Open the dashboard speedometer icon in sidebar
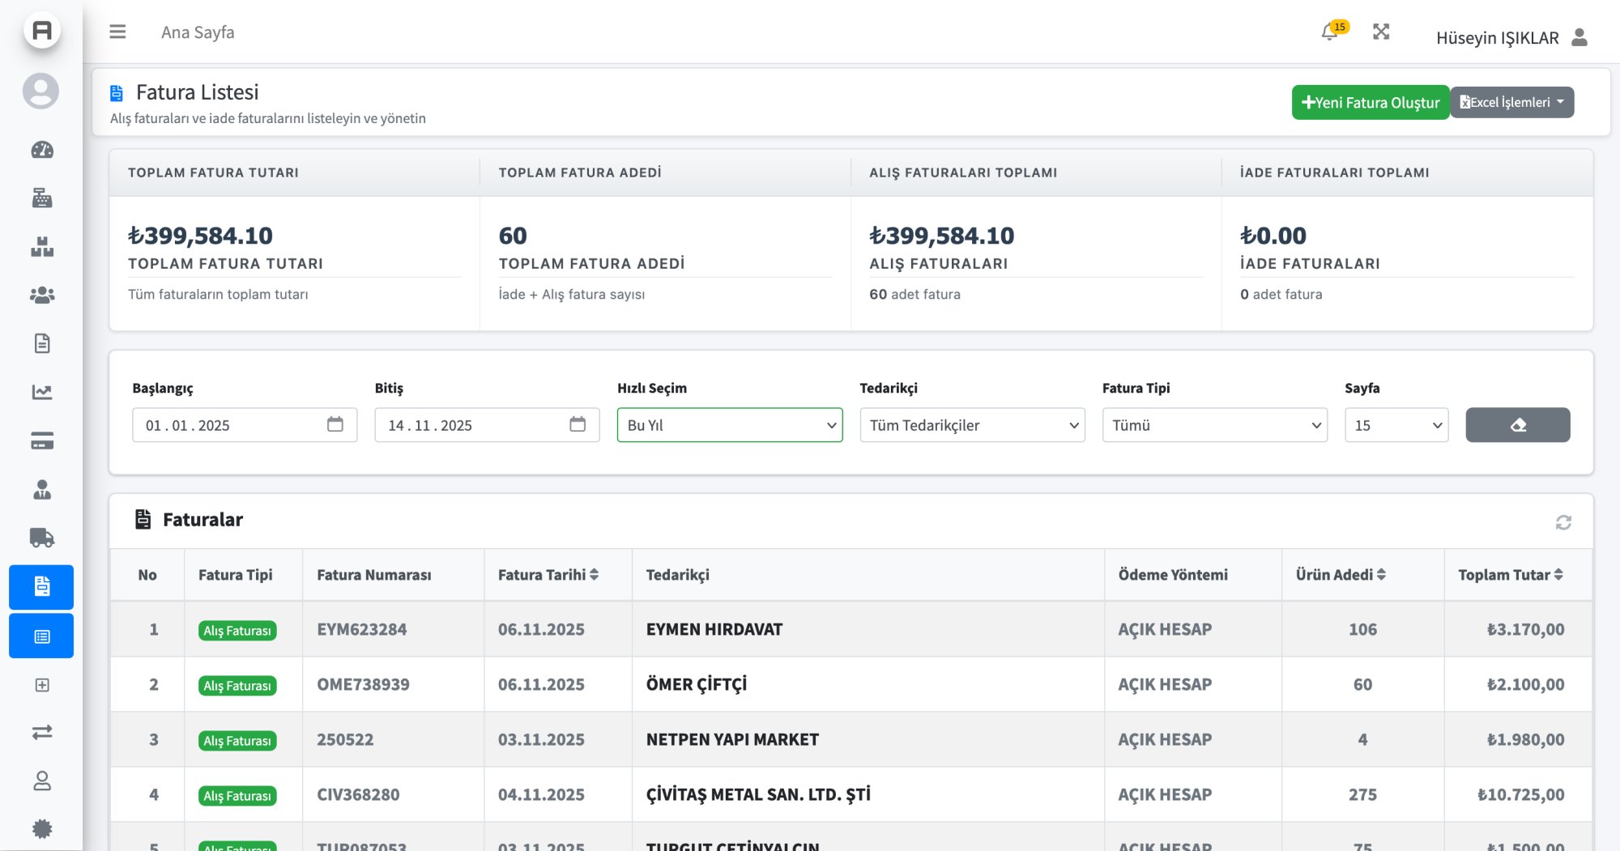Viewport: 1620px width, 851px height. pos(42,150)
